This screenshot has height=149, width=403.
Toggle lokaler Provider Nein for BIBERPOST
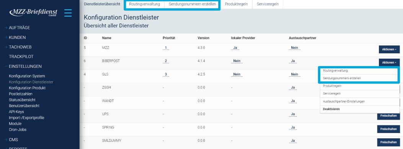[x=237, y=61]
